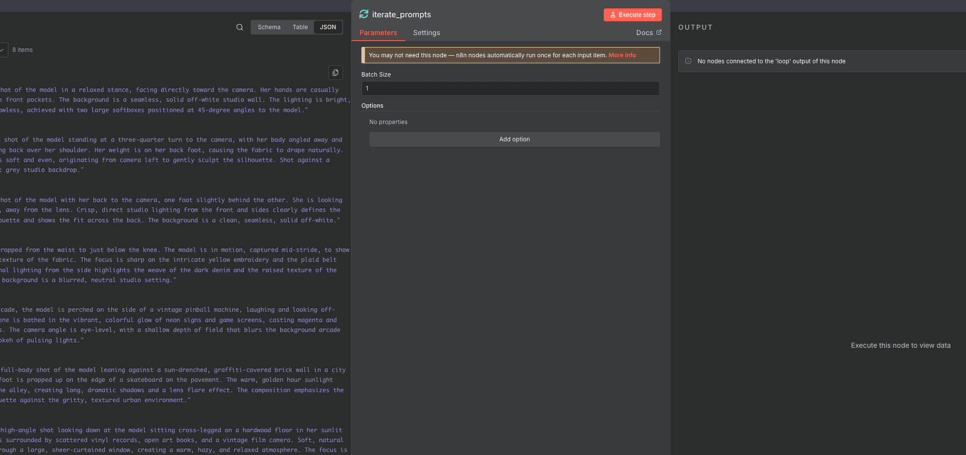Click the Add option button
Screen dimensions: 966x455
pyautogui.click(x=514, y=139)
